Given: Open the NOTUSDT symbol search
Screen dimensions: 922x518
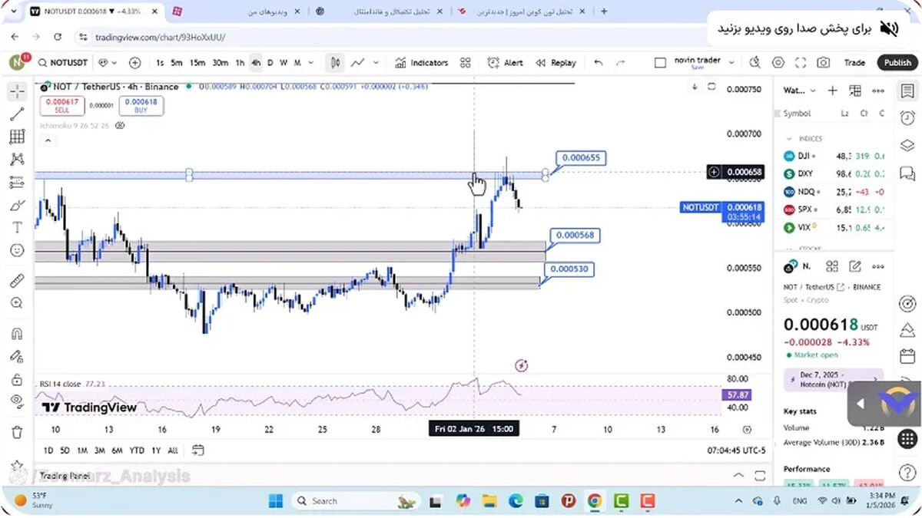Looking at the screenshot, I should click(63, 63).
